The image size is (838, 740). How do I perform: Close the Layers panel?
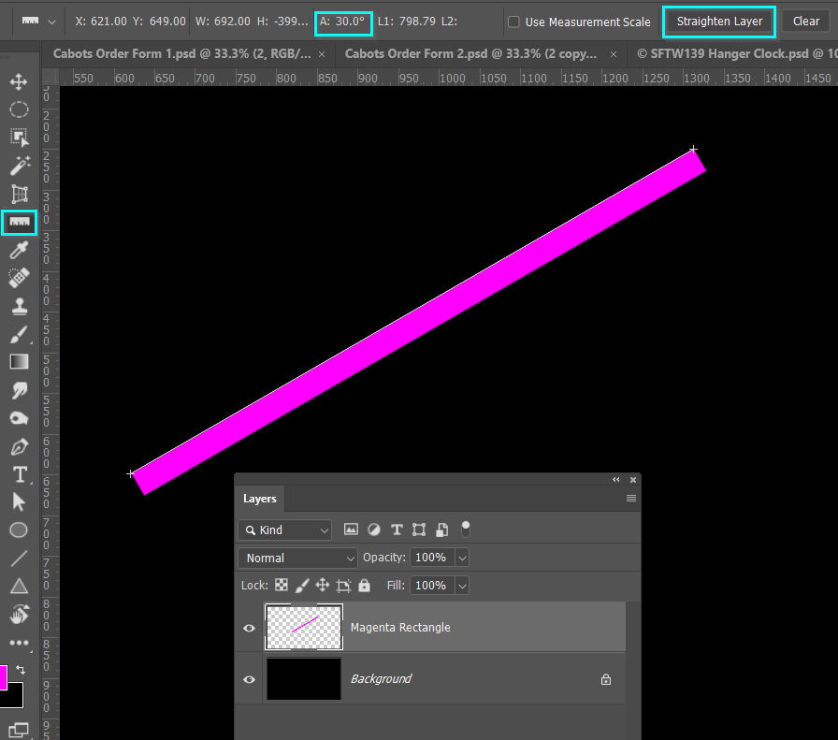(633, 480)
